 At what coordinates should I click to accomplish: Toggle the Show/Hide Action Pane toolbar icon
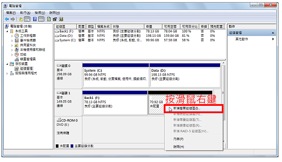coord(41,19)
